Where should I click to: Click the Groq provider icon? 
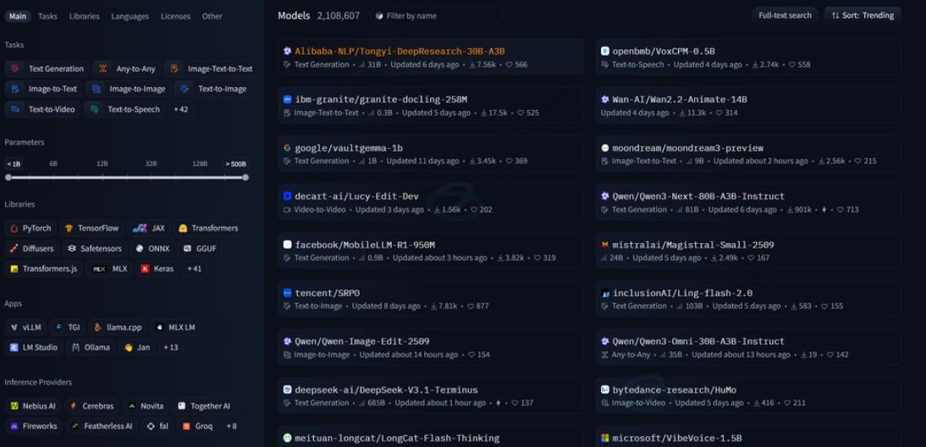pos(186,427)
